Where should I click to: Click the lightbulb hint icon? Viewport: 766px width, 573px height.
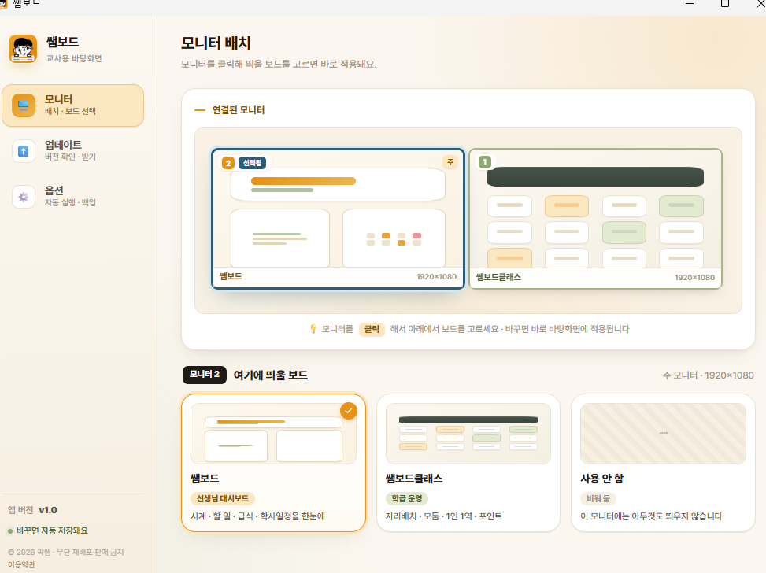coord(313,329)
